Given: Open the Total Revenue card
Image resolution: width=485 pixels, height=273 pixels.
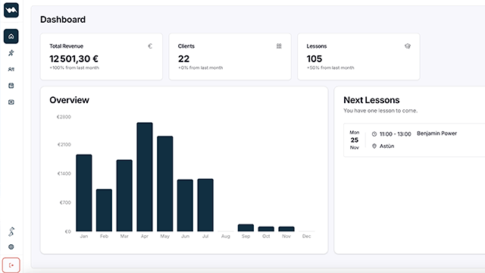Looking at the screenshot, I should coord(102,57).
